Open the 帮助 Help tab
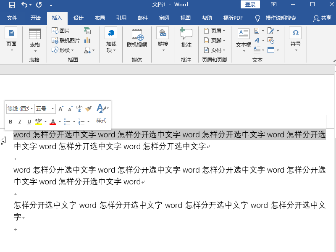Screen dimensions: 336x252 [x=207, y=18]
